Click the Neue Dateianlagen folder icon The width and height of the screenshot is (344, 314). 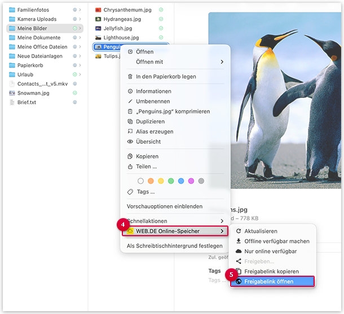point(12,56)
